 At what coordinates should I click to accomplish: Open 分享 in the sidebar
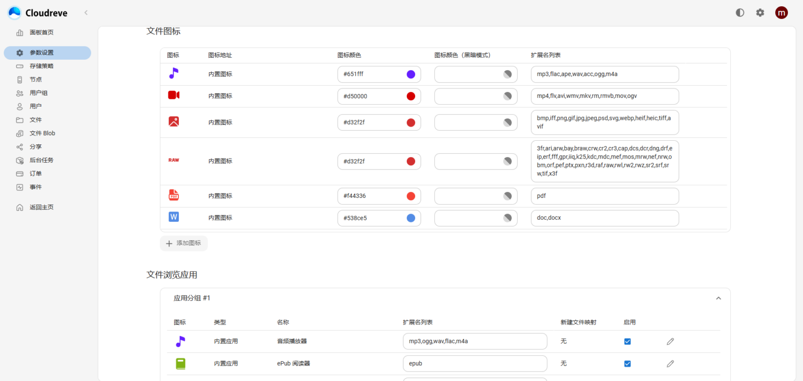point(47,147)
